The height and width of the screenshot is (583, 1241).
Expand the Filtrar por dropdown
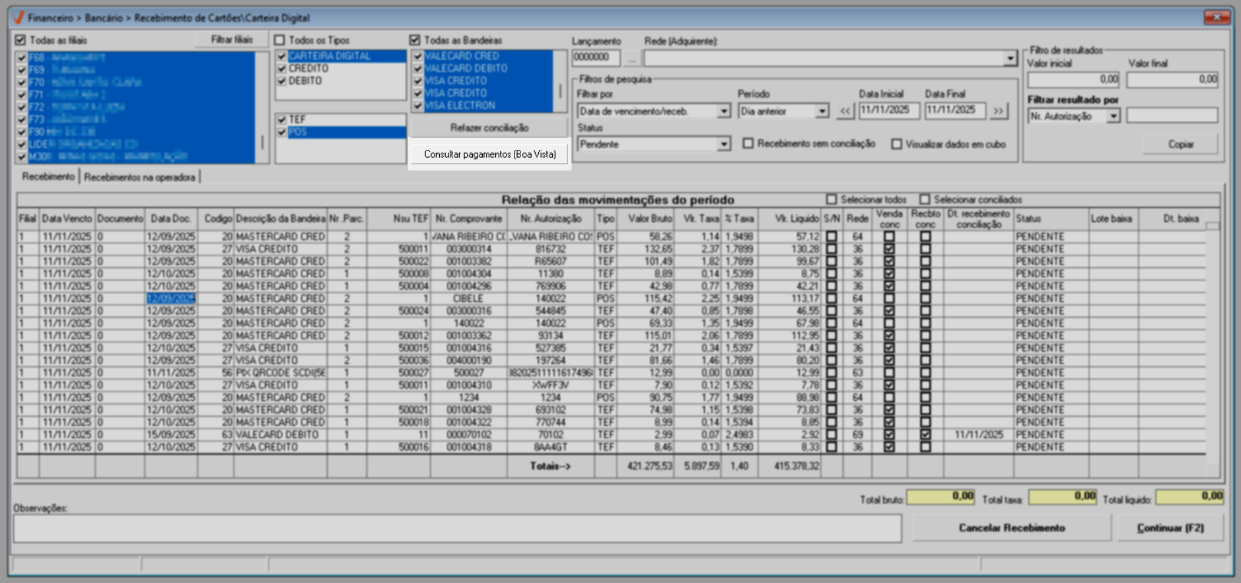[724, 112]
